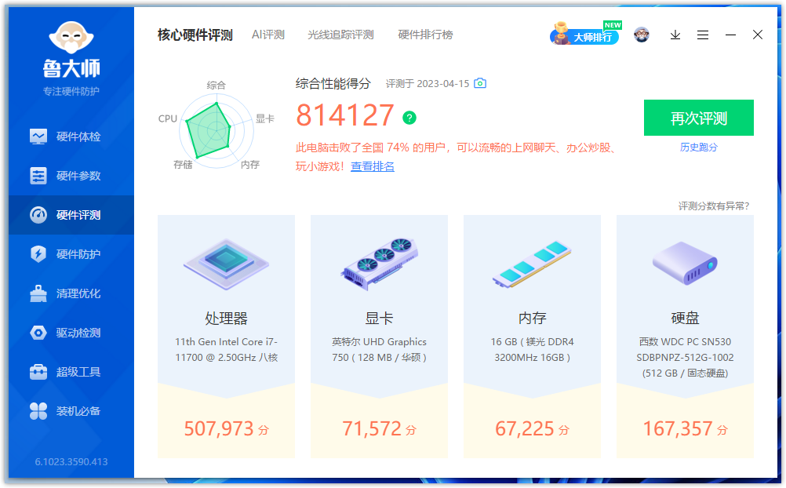This screenshot has width=786, height=488.
Task: Open 硬件参数 in the sidebar
Action: click(x=71, y=176)
